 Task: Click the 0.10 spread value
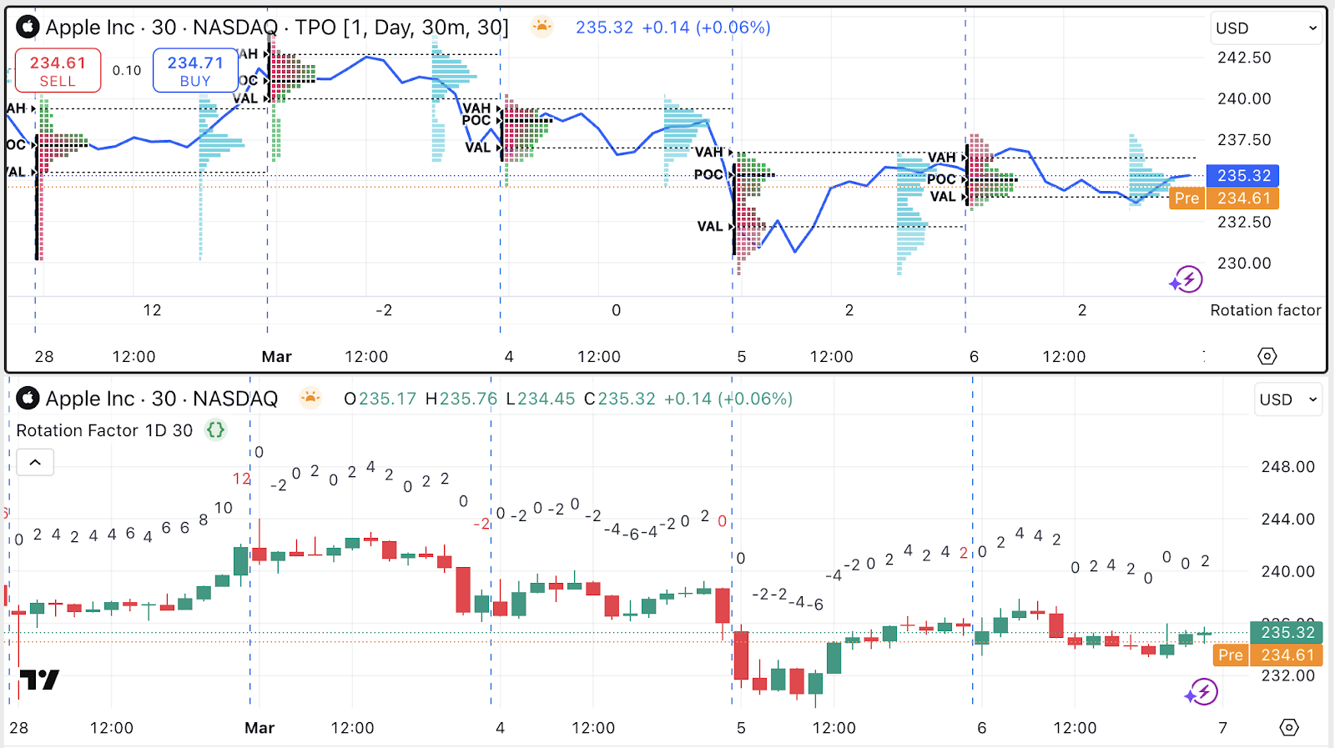[127, 71]
